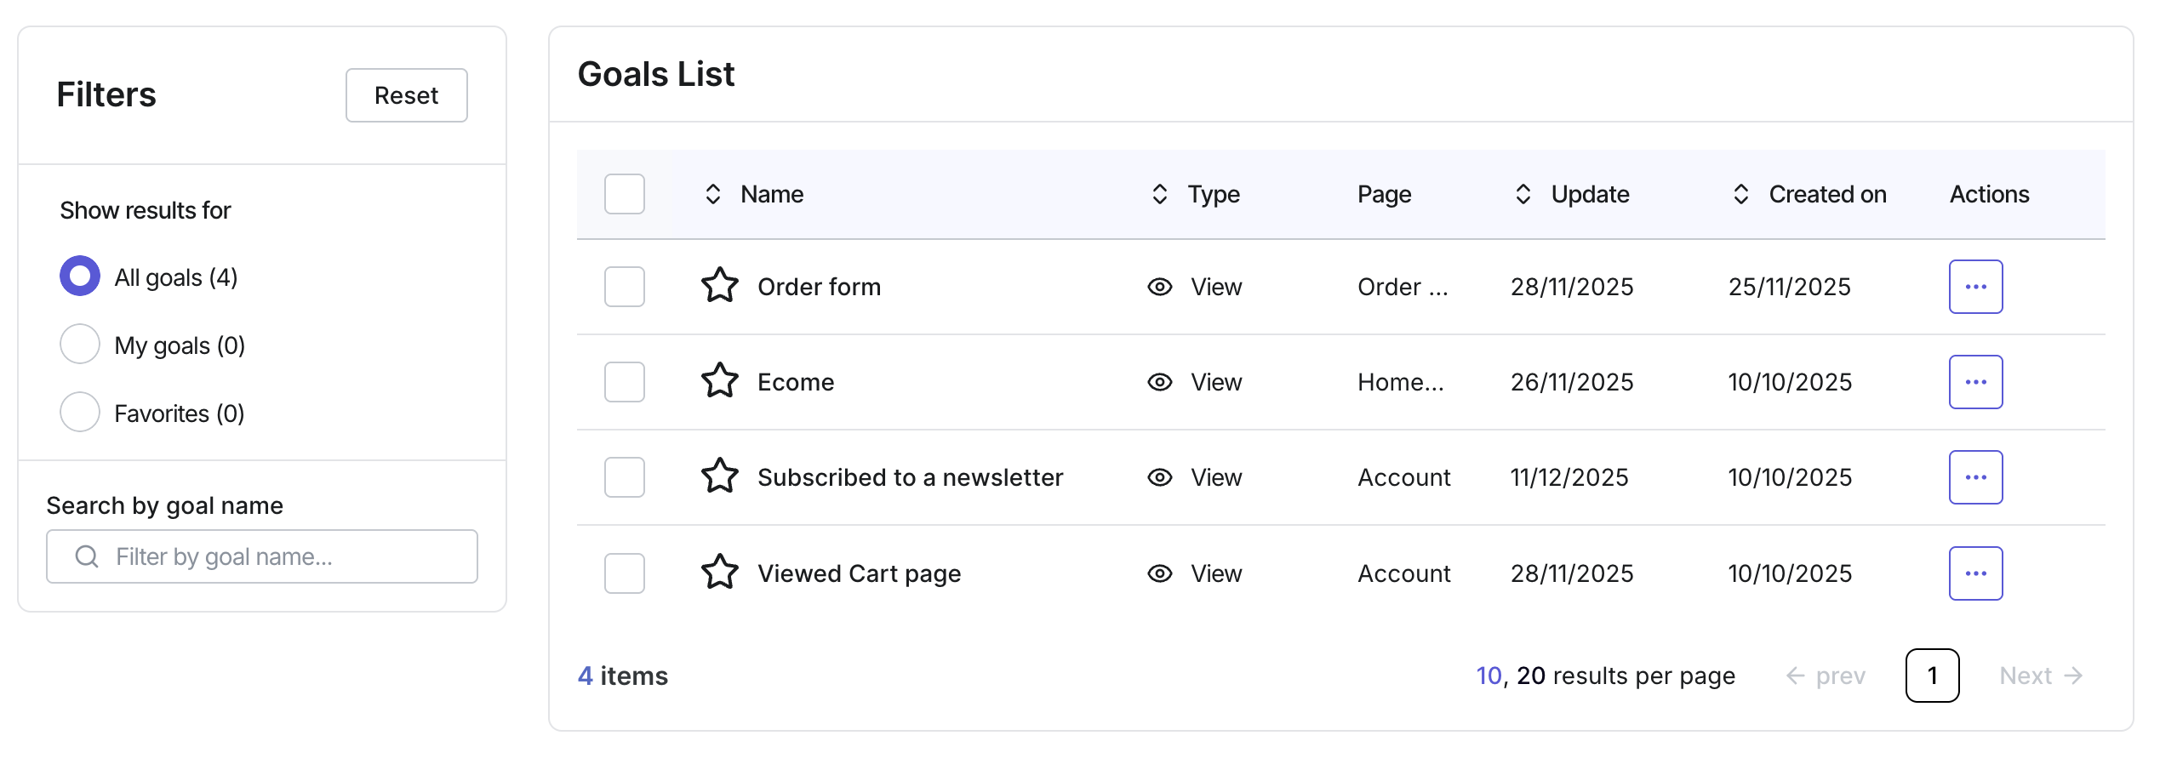The width and height of the screenshot is (2160, 764).
Task: Open actions menu for Order form
Action: point(1975,287)
